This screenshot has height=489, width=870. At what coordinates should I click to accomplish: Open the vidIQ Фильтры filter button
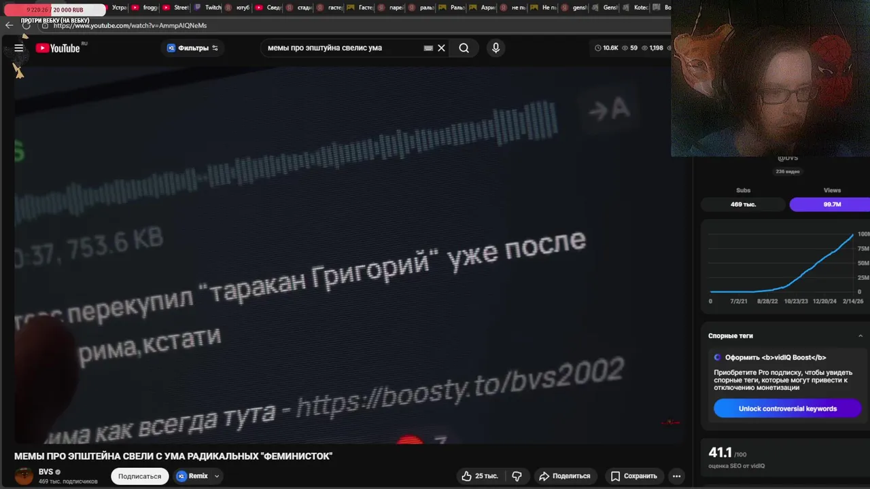(193, 48)
